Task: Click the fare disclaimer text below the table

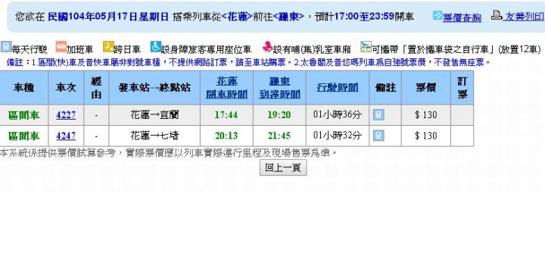Action: coord(169,152)
